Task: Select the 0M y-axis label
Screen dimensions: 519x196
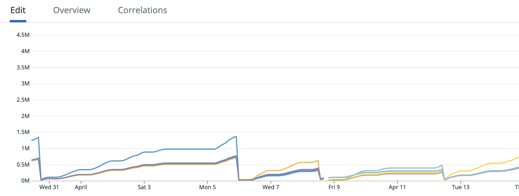Action: (25, 181)
